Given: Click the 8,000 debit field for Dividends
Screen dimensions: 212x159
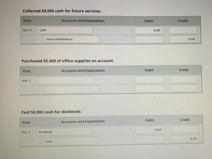Looking at the screenshot, I should click(x=150, y=130).
